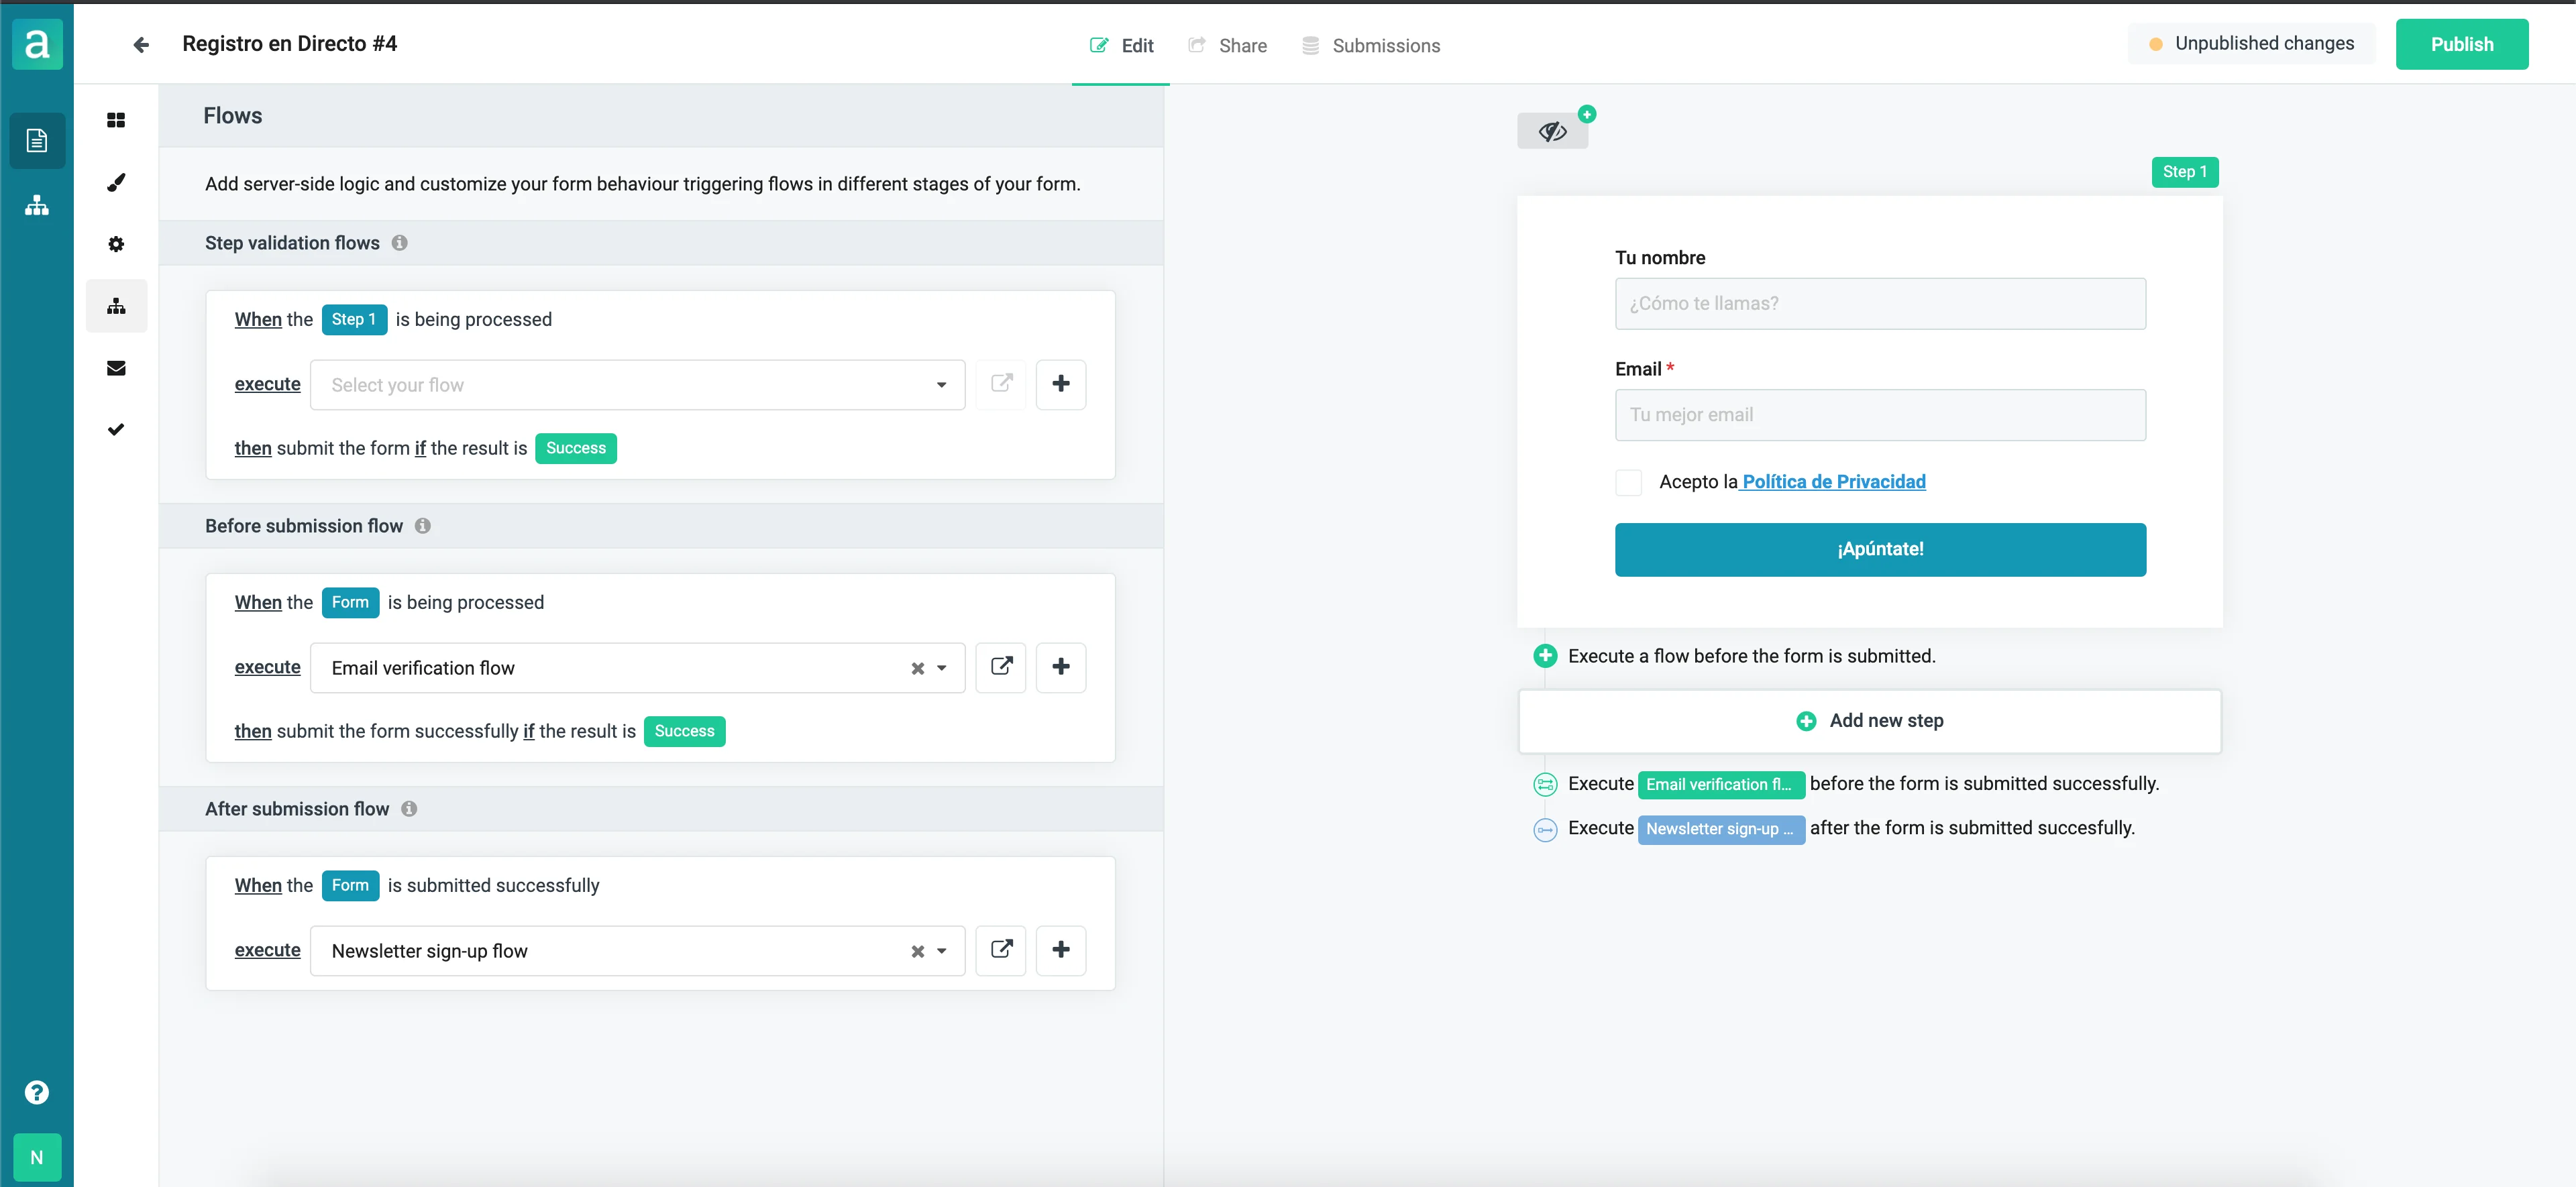Open the brush design icon in sidebar
Image resolution: width=2576 pixels, height=1187 pixels.
(x=116, y=182)
